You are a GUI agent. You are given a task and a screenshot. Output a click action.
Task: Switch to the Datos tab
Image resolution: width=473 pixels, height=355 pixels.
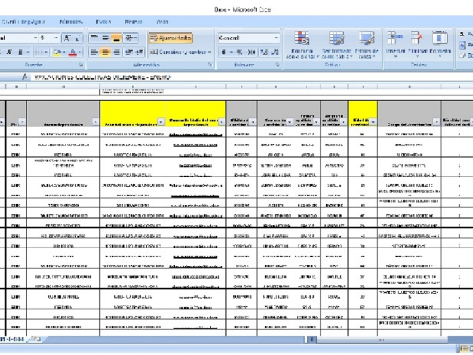click(x=104, y=22)
